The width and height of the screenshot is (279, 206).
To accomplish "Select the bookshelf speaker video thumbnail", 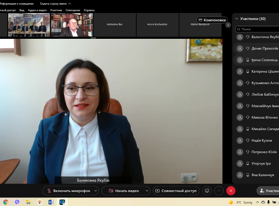I will point(72,25).
